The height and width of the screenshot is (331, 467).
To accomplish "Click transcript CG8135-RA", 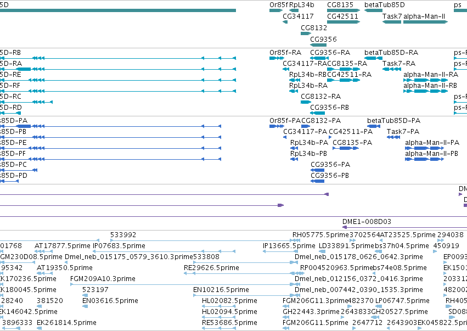I will click(x=347, y=64).
